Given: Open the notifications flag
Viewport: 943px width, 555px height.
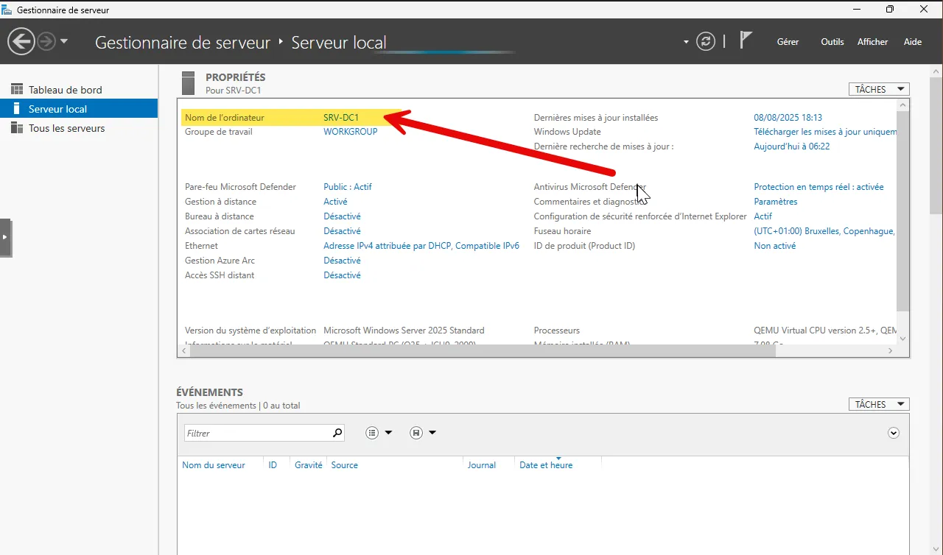Looking at the screenshot, I should [746, 40].
